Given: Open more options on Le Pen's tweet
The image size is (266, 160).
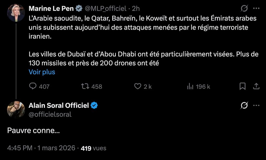Looking at the screenshot, I should 256,9.
